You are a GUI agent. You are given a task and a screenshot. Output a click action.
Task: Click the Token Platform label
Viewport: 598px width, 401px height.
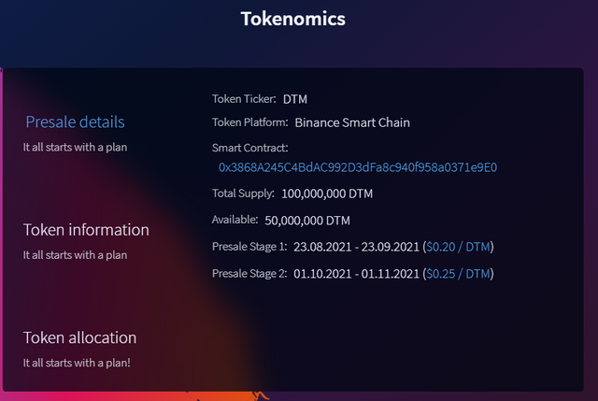click(x=249, y=122)
